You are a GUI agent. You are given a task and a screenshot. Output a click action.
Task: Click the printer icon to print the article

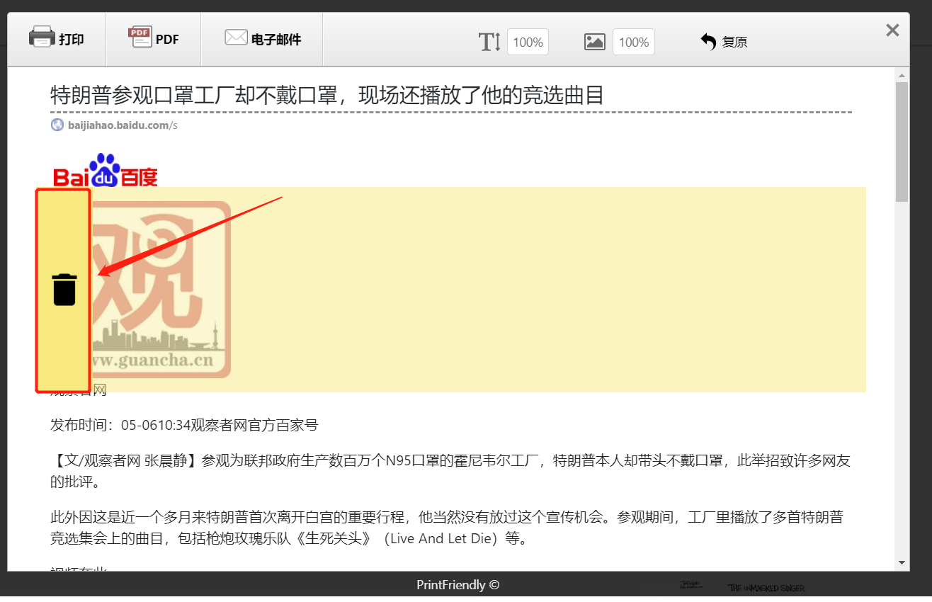42,36
